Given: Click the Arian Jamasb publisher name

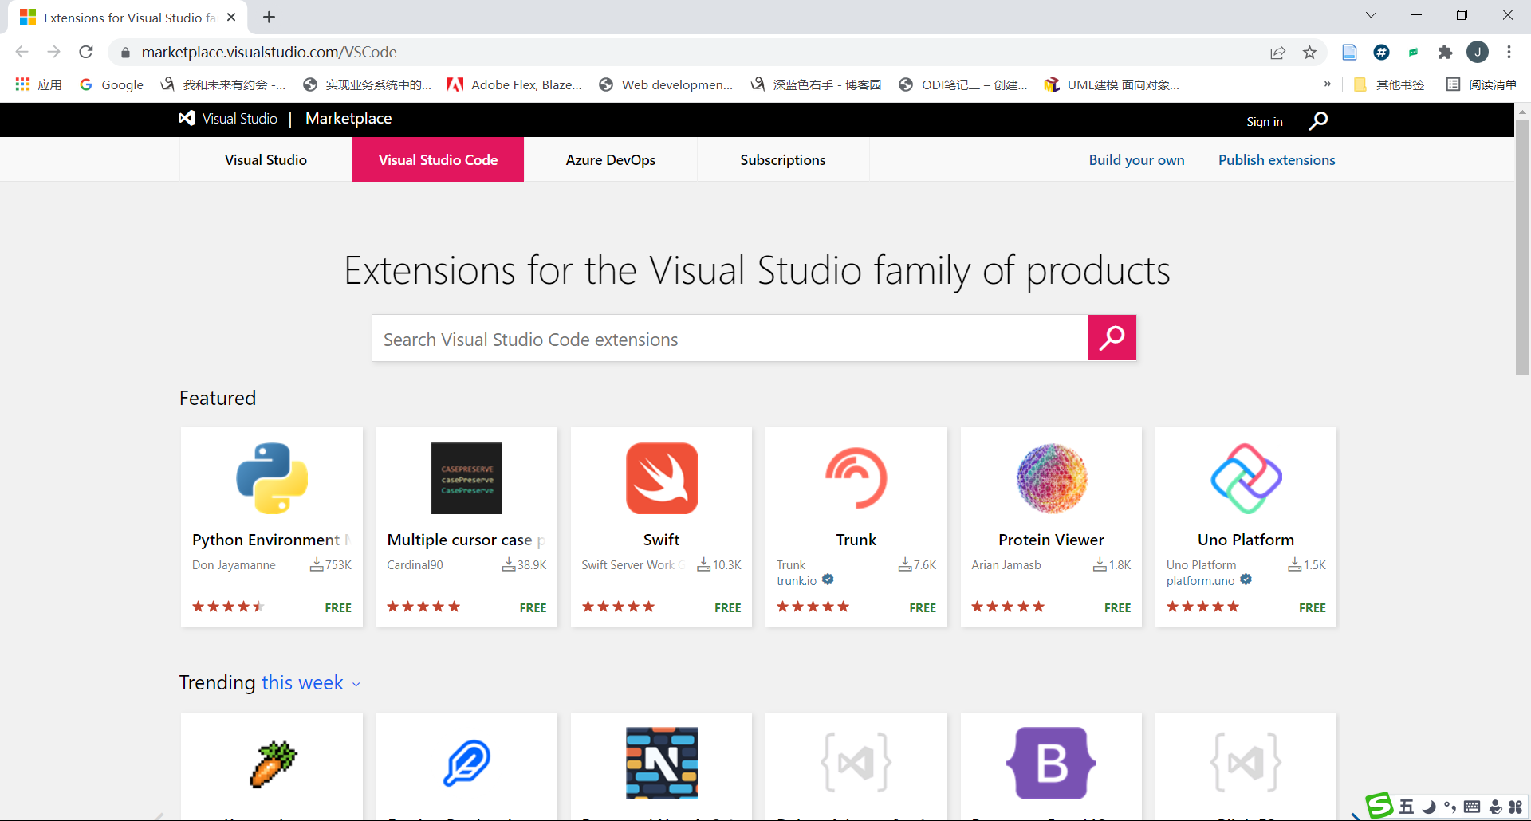Looking at the screenshot, I should (x=1006, y=564).
